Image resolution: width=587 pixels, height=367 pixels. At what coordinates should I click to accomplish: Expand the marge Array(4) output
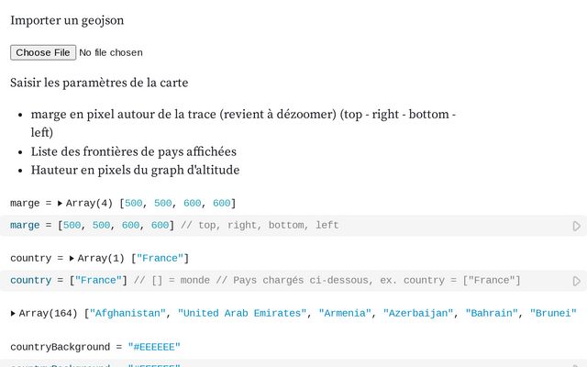[x=61, y=203]
